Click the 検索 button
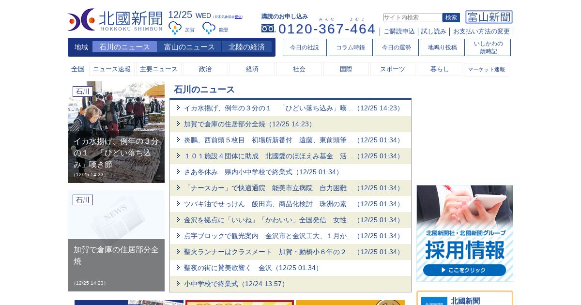 click(x=451, y=17)
